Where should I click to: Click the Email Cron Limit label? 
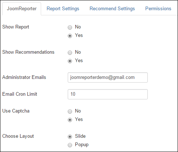[20, 94]
